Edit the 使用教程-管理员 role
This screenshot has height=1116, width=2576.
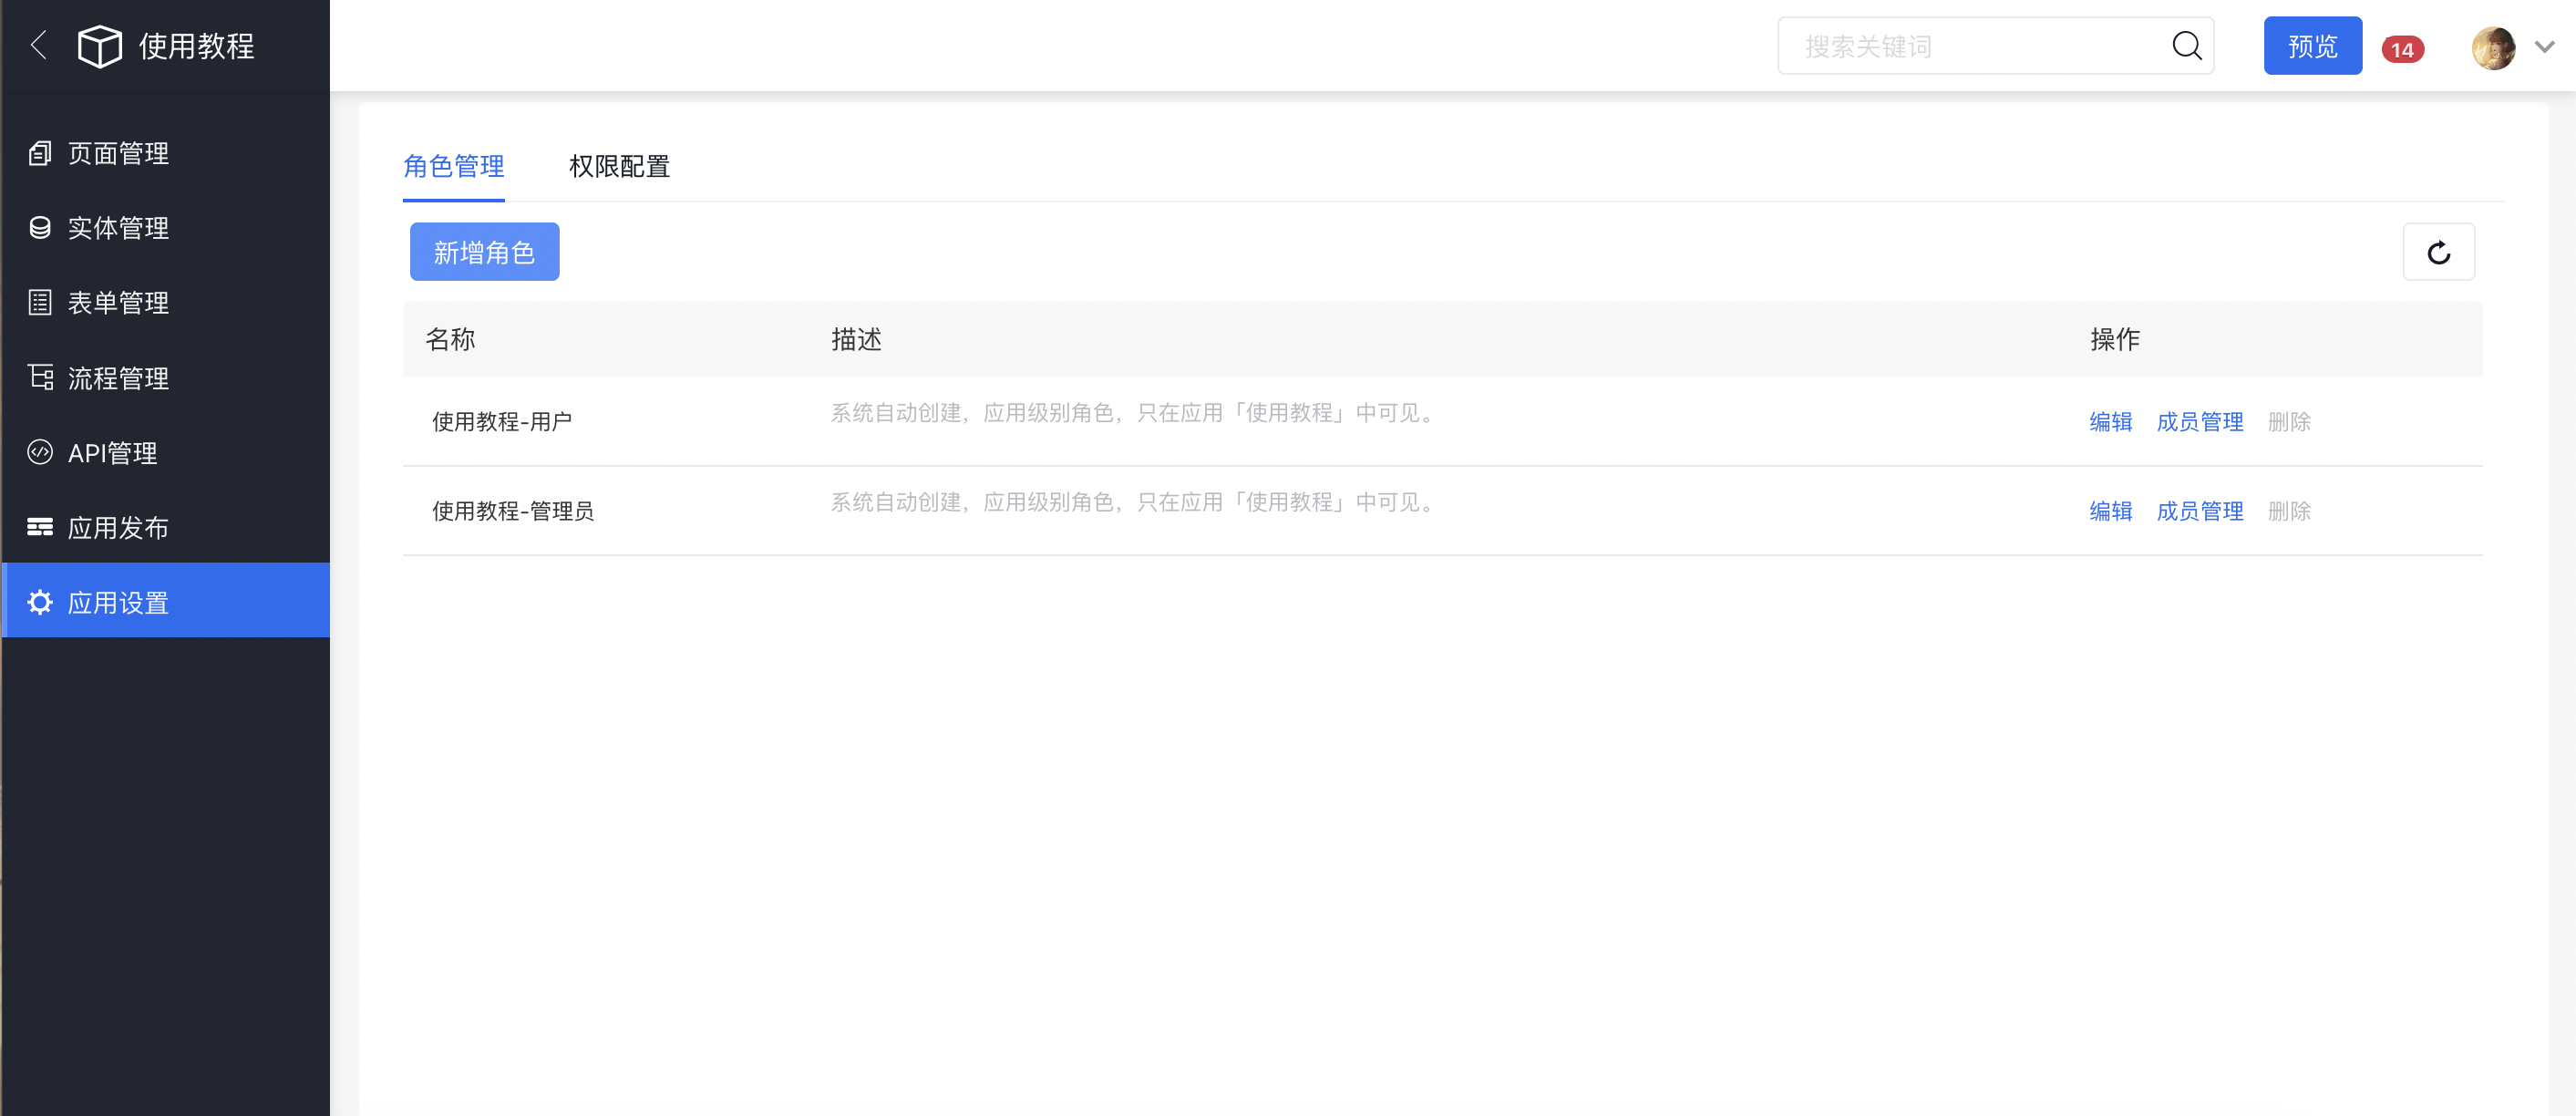pos(2110,511)
